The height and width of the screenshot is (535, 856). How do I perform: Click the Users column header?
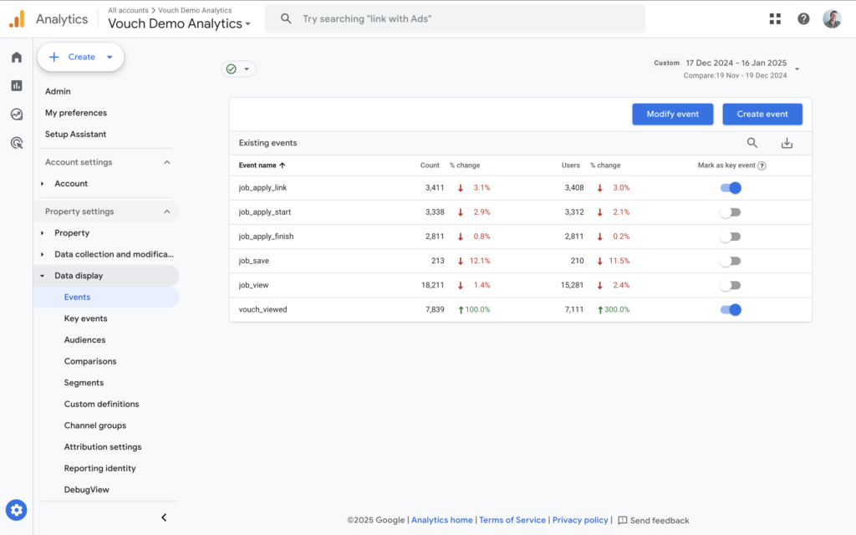pos(570,166)
